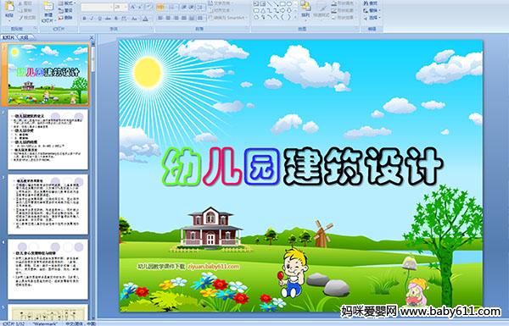Open the font size dropdown

tap(125, 7)
